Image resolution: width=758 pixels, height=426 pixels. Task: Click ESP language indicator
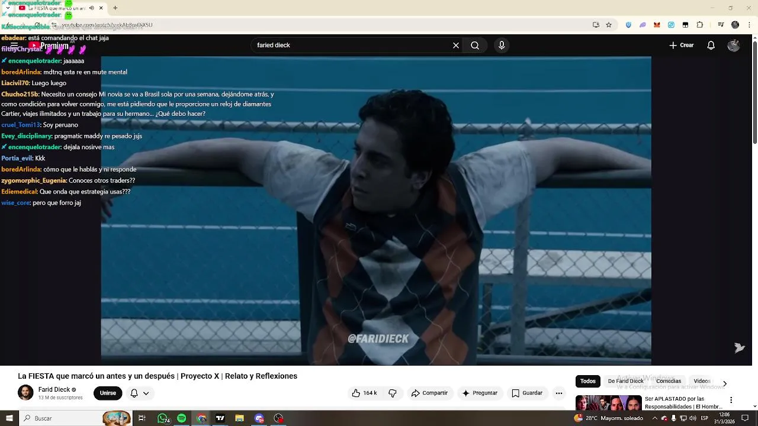point(705,418)
